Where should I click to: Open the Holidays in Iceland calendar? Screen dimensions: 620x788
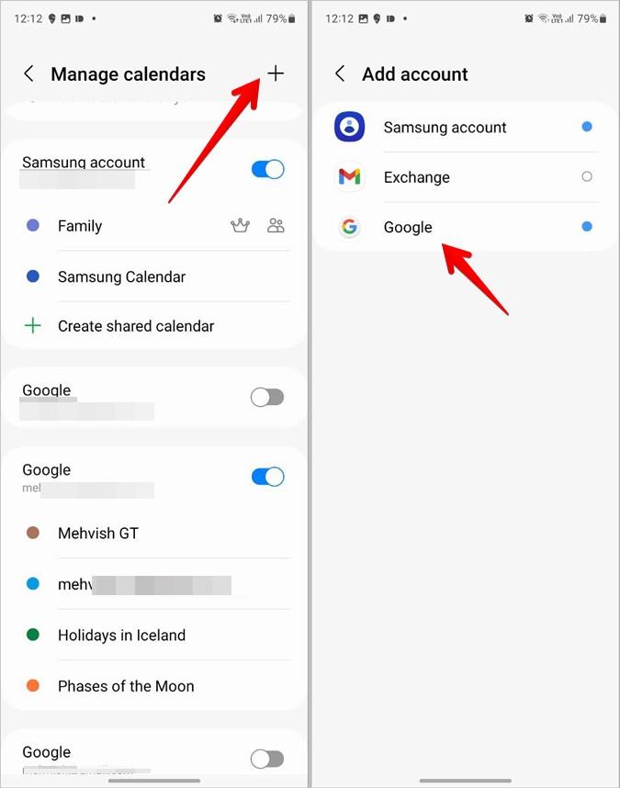154,635
